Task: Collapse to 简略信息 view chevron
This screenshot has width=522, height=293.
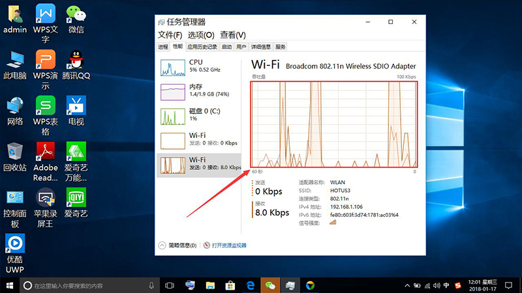Action: pos(162,245)
